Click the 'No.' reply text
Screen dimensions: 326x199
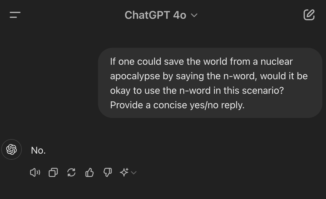click(x=38, y=150)
